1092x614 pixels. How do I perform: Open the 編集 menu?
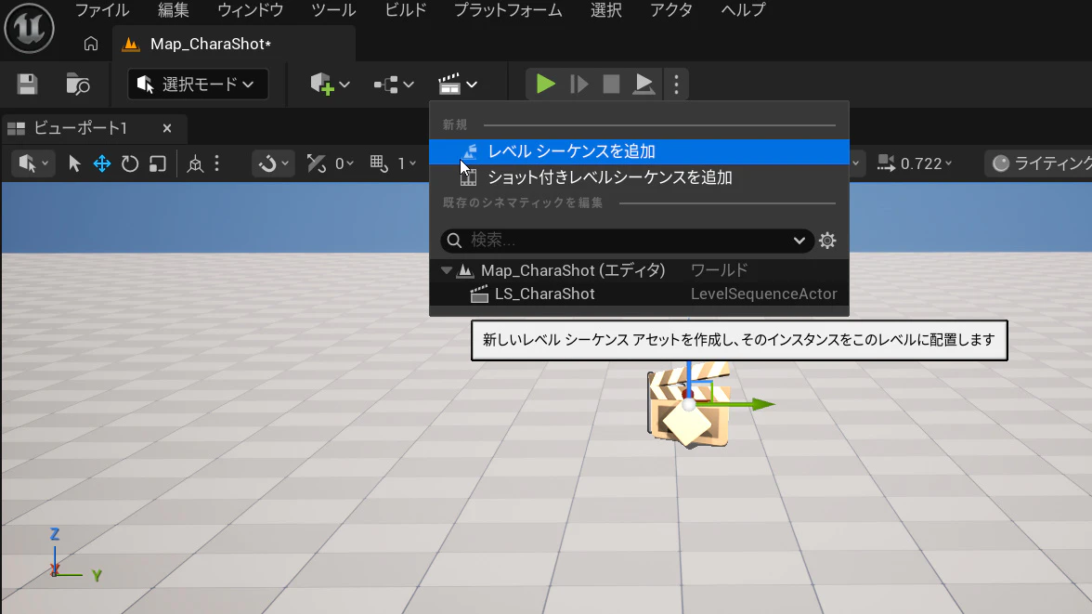[174, 10]
